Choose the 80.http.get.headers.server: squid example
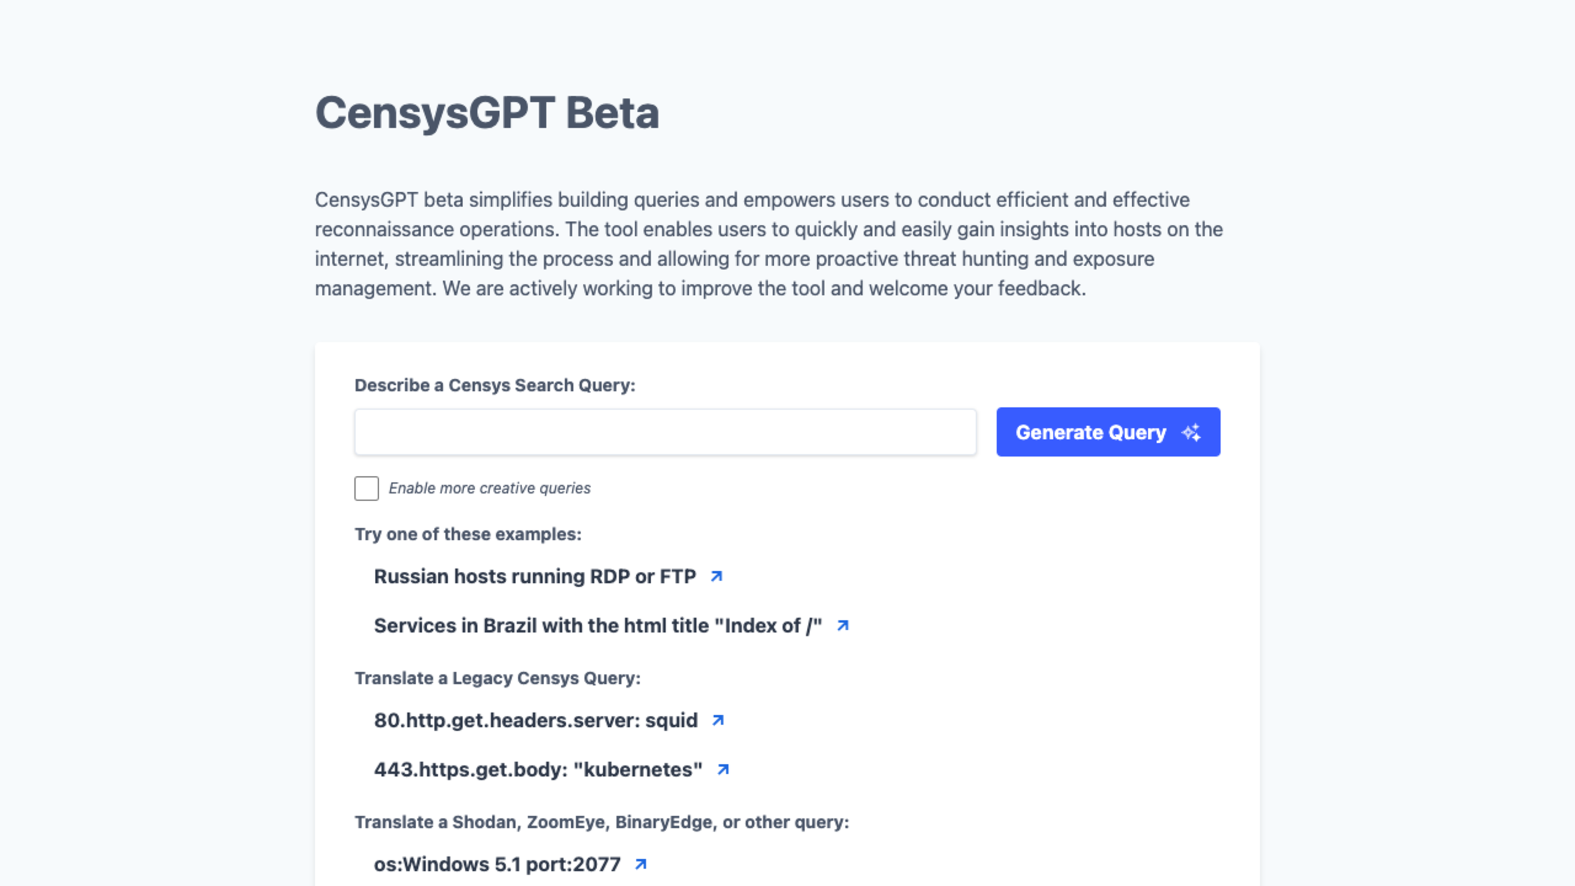Image resolution: width=1575 pixels, height=886 pixels. pos(536,720)
